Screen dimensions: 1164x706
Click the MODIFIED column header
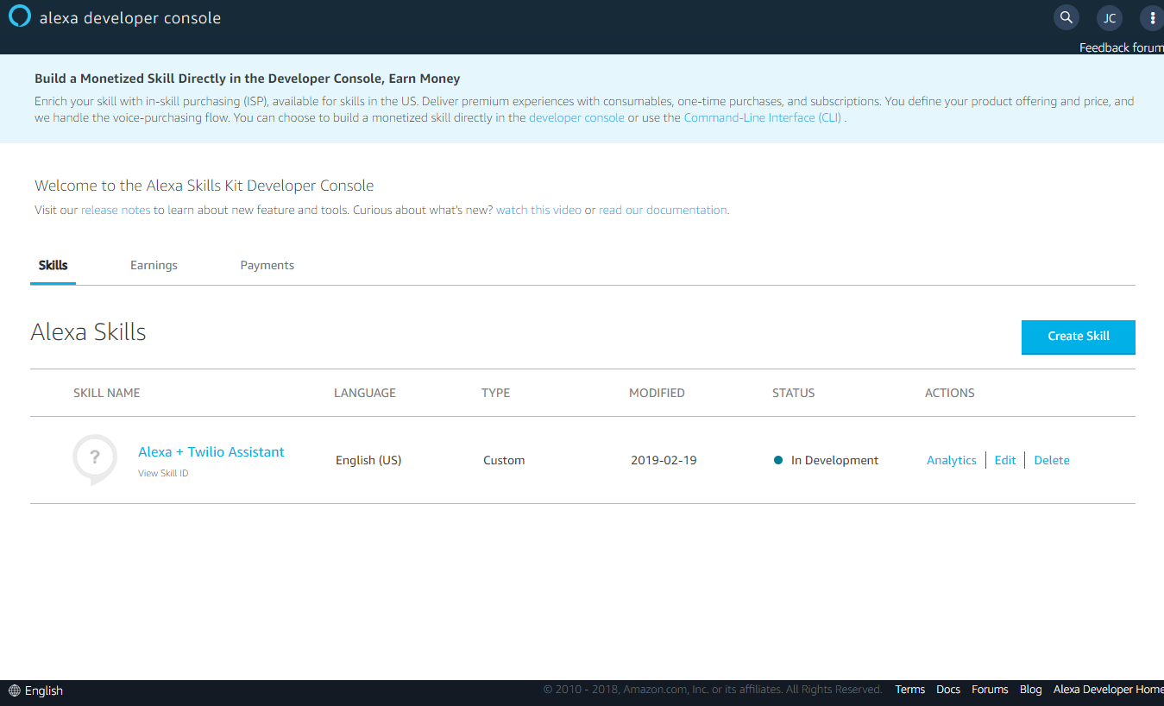point(657,393)
